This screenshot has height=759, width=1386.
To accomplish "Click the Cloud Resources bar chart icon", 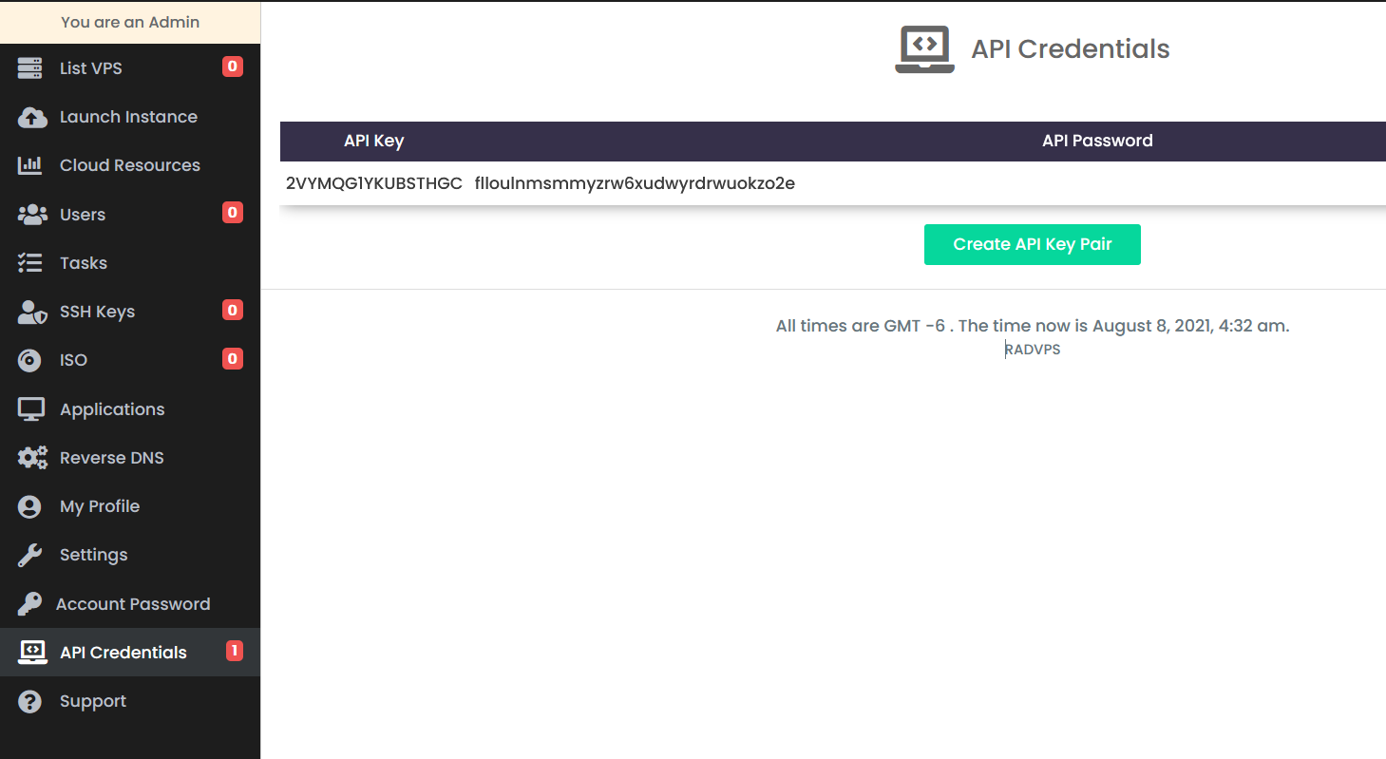I will [31, 164].
